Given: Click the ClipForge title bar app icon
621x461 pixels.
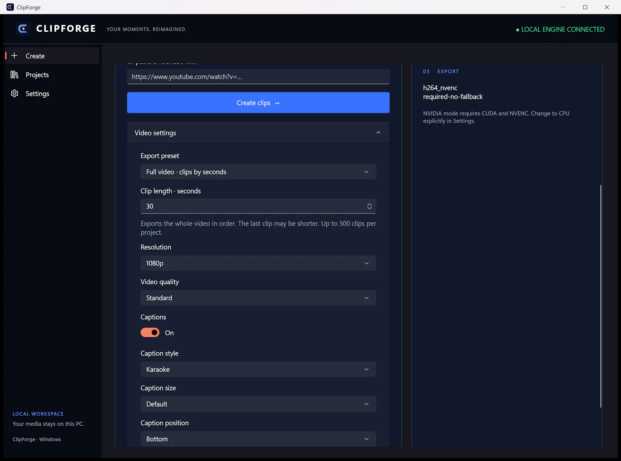Looking at the screenshot, I should coord(10,7).
